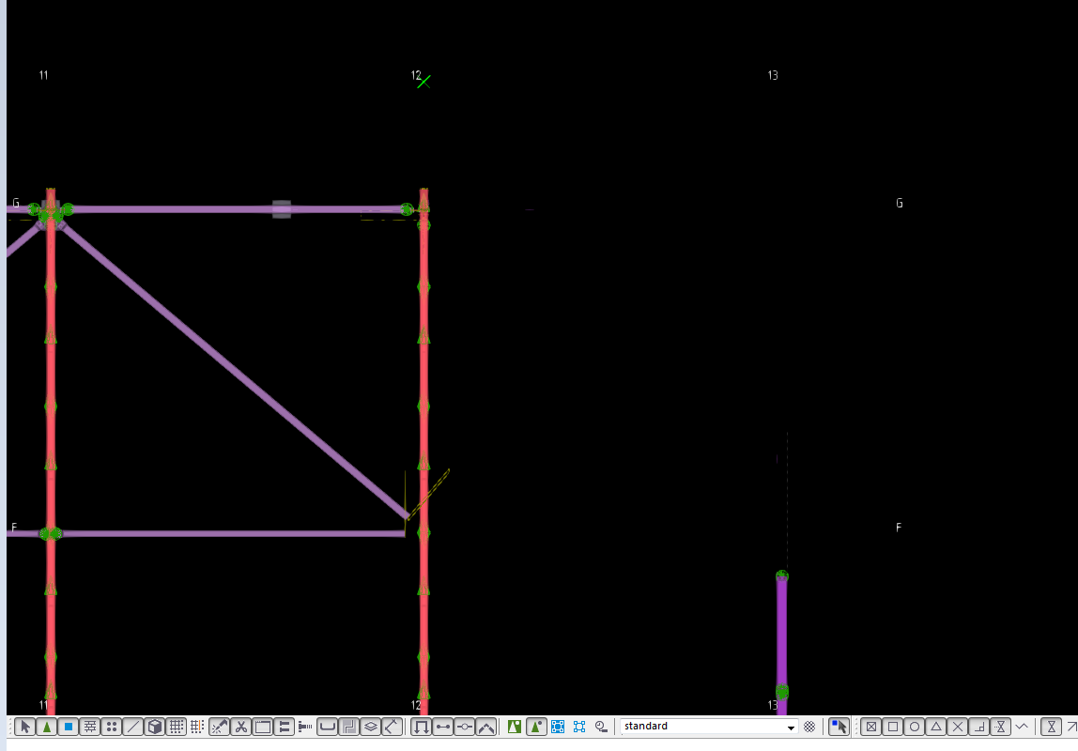
Task: Toggle the square Snap to end points switch
Action: pos(893,727)
